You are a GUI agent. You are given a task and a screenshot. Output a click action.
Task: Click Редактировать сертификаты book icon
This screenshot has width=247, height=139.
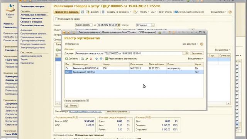click(107, 59)
